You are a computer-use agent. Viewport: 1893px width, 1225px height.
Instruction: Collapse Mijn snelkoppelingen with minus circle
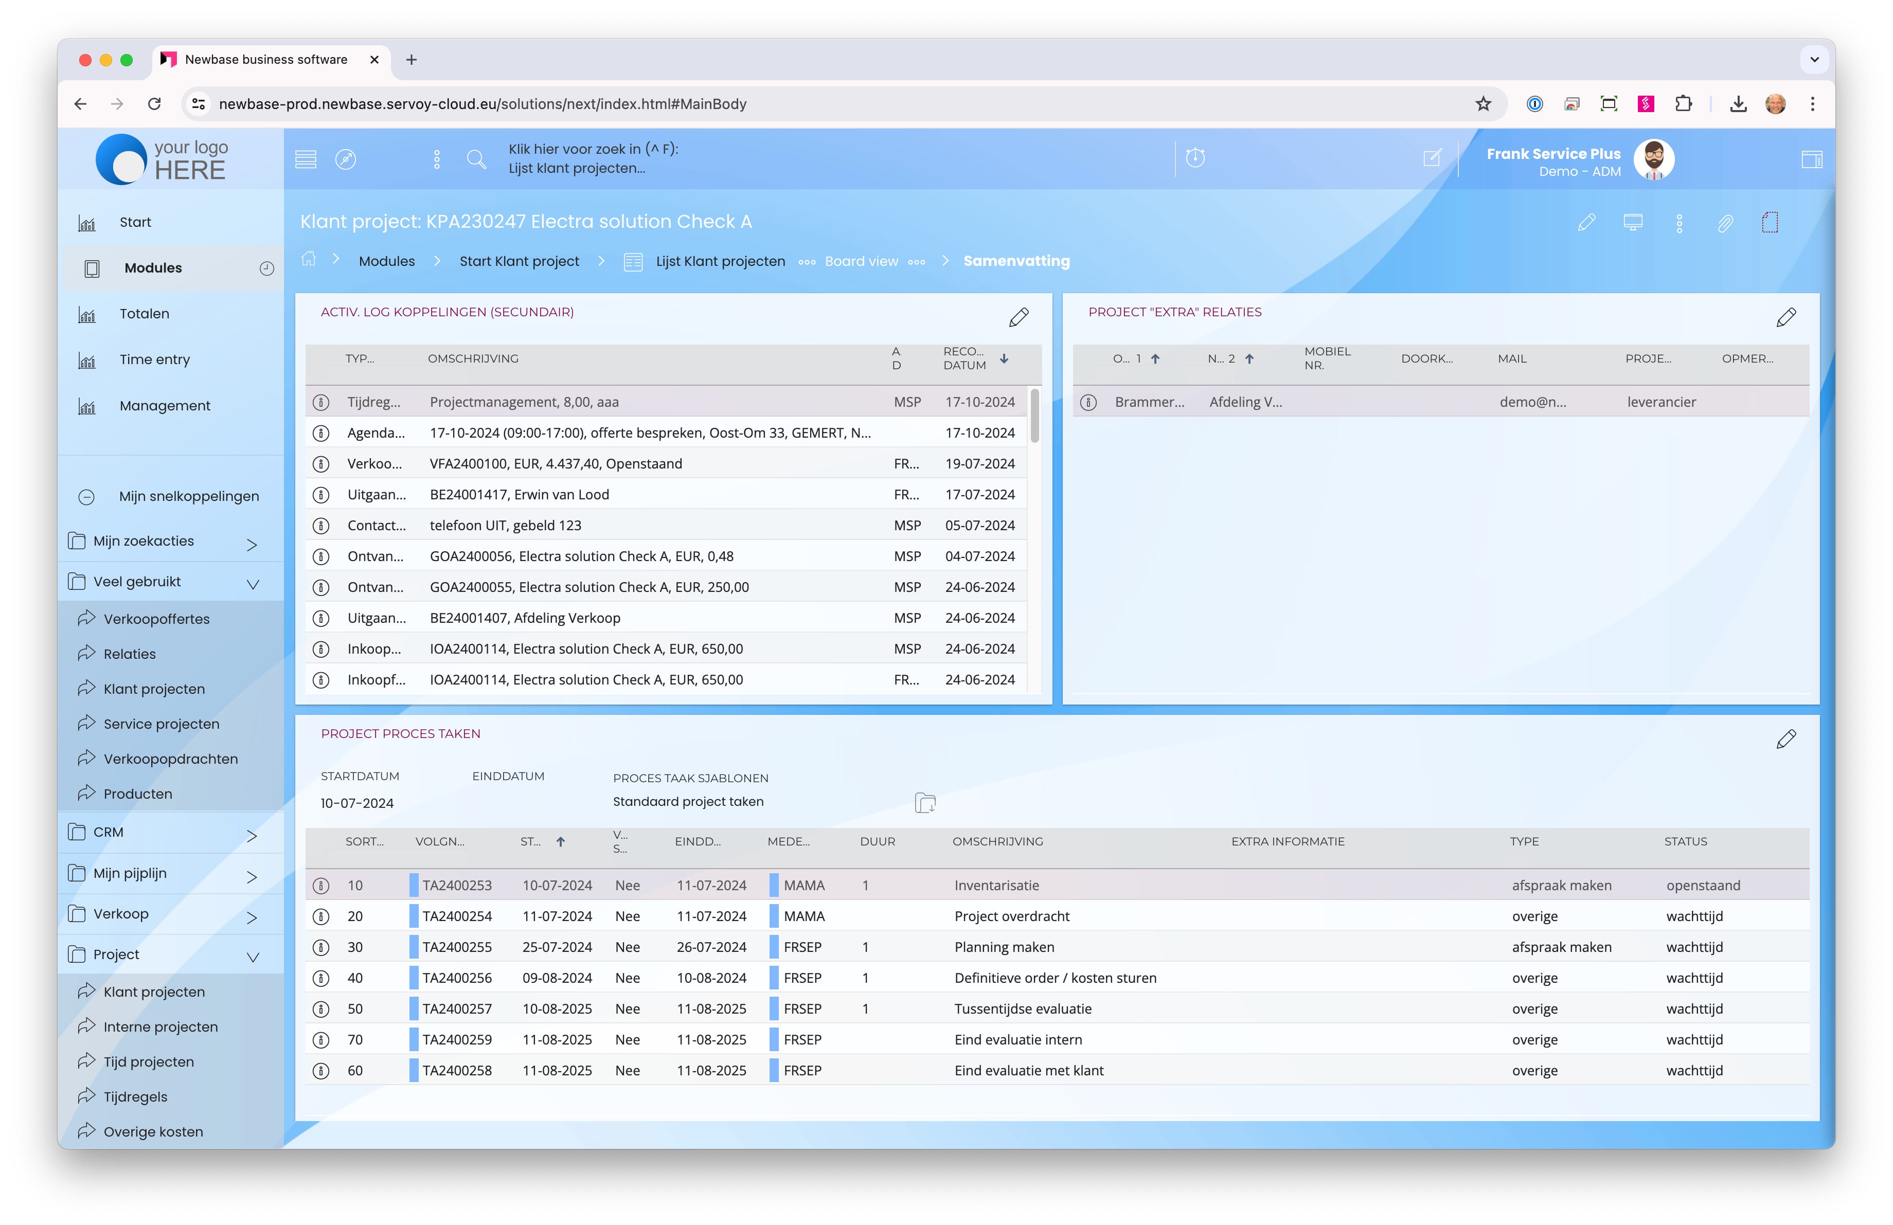click(x=87, y=497)
